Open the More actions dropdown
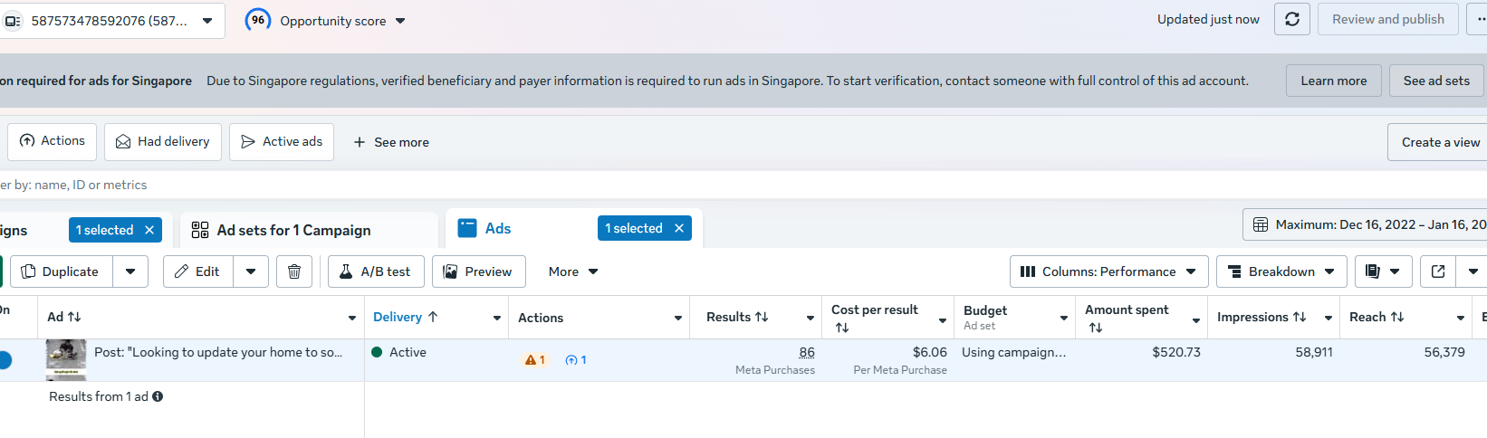Image resolution: width=1487 pixels, height=438 pixels. tap(574, 271)
